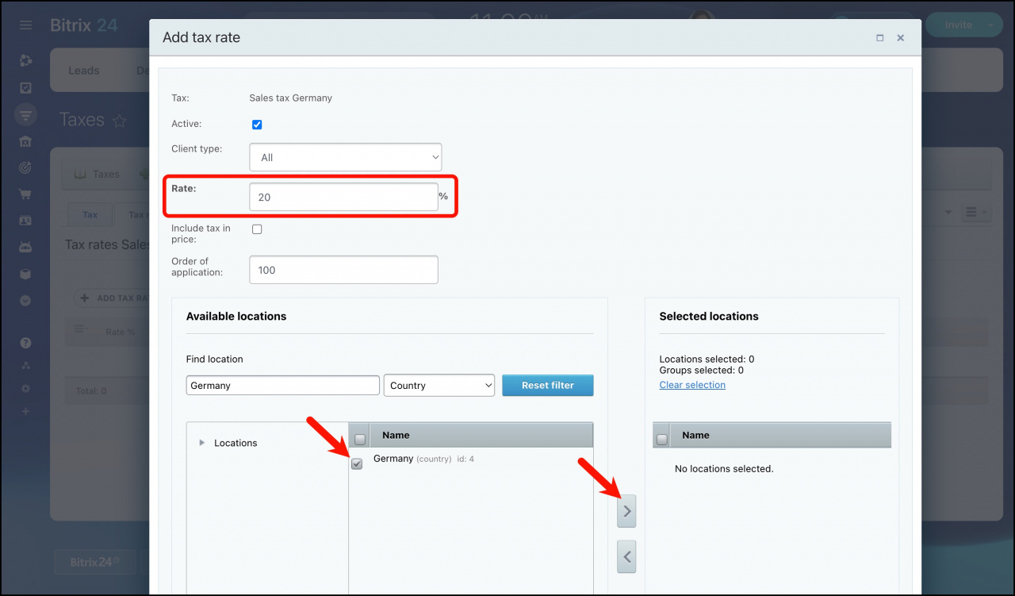Open the robot icon in the left sidebar
This screenshot has height=596, width=1015.
tap(25, 247)
